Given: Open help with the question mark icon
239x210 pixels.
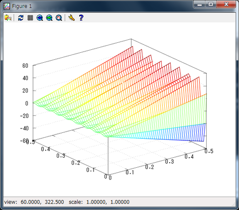Looking at the screenshot, I should tap(81, 17).
